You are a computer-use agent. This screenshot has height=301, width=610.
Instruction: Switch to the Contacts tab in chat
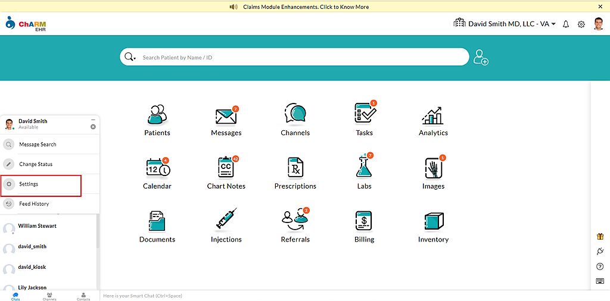point(83,296)
